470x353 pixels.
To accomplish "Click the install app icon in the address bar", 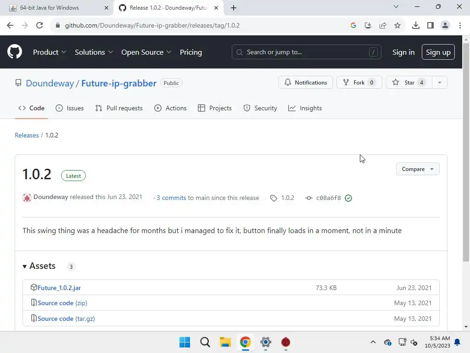I will coord(368,26).
